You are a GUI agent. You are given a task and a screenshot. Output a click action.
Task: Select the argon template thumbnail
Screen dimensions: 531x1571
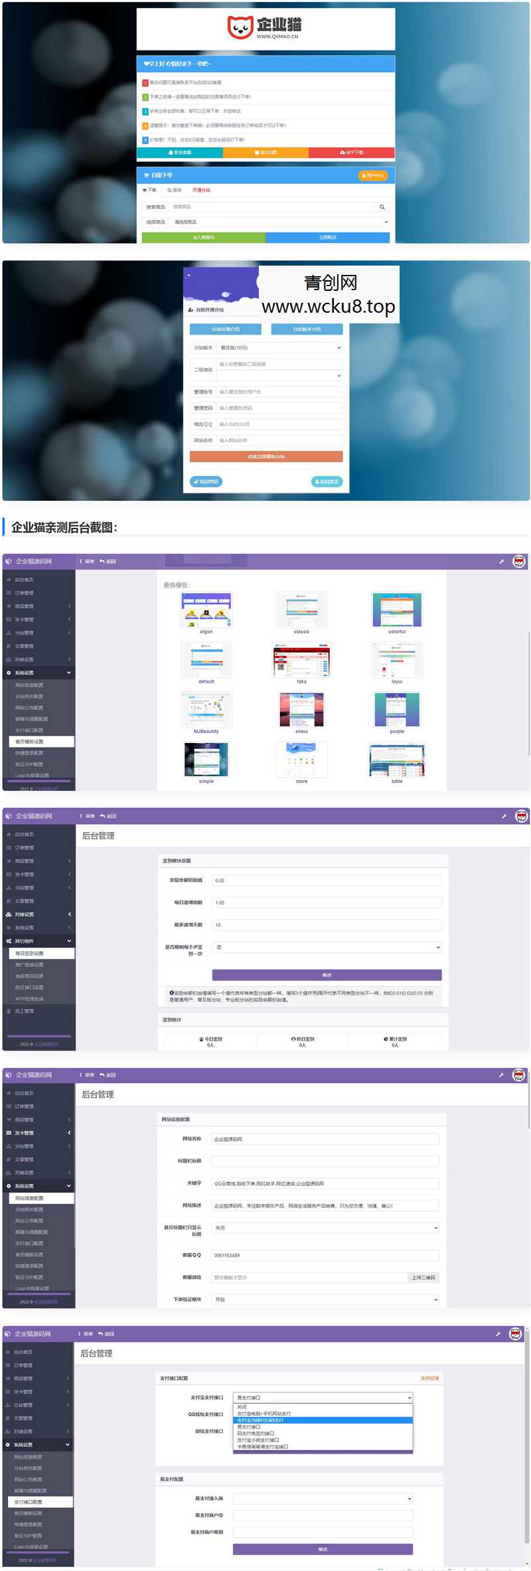[206, 610]
